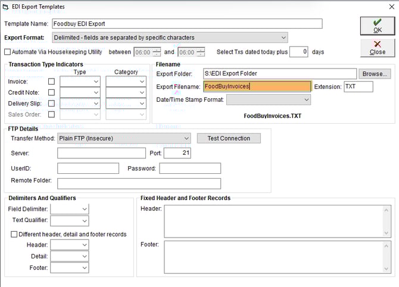Click the Browse... button for export folder
The width and height of the screenshot is (399, 287).
pyautogui.click(x=375, y=74)
